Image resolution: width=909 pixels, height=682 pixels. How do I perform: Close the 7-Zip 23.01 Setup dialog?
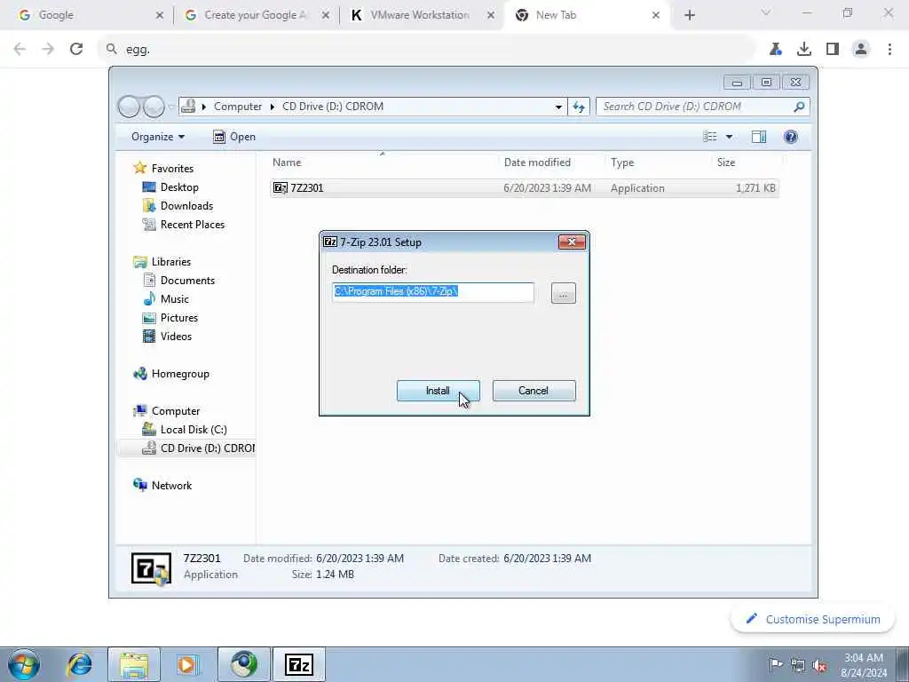point(571,242)
